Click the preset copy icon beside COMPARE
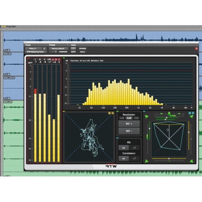The image size is (202, 202). pyautogui.click(x=56, y=52)
